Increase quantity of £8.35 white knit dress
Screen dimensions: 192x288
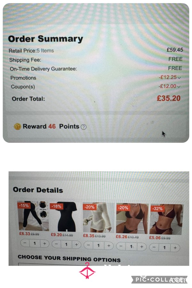pos(109,245)
